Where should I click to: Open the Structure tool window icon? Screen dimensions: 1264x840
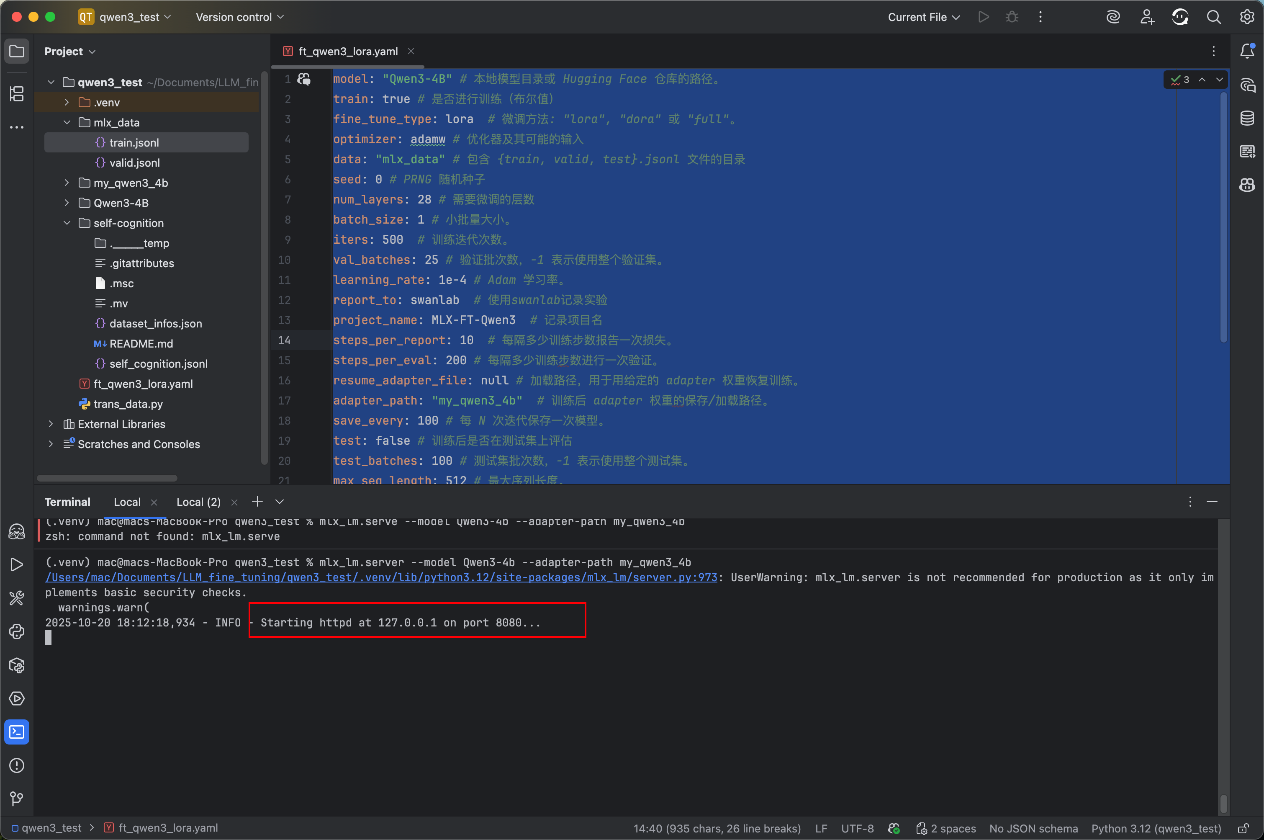tap(17, 94)
